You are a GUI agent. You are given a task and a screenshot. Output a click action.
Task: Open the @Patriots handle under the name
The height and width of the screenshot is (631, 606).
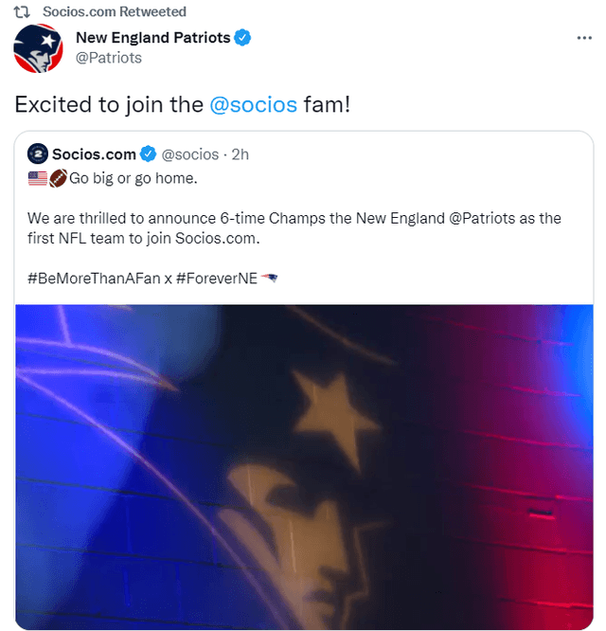tap(108, 58)
